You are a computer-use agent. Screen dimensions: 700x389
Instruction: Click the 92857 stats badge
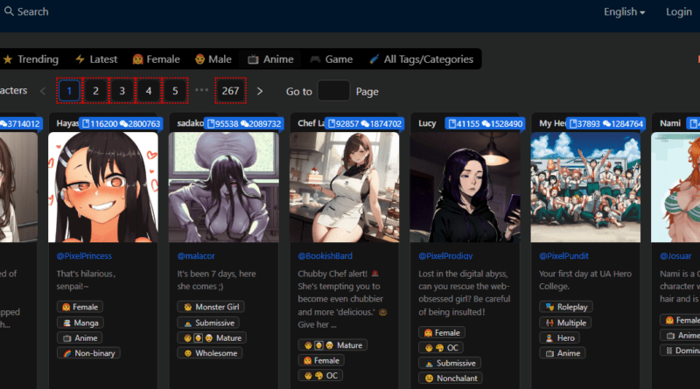click(x=364, y=123)
